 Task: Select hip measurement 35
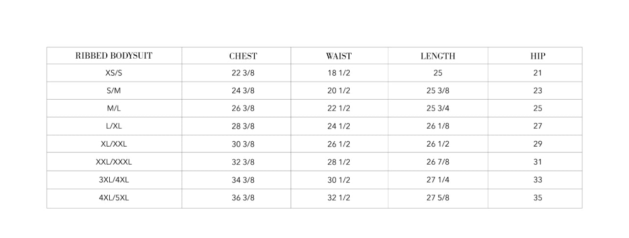(537, 198)
